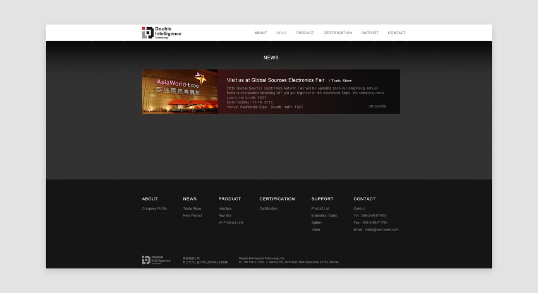
Task: Open Trade Show footer link
Action: [x=192, y=209]
